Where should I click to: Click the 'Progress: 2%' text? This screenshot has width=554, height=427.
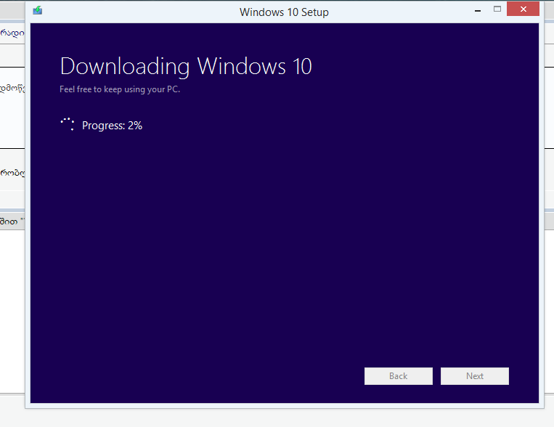[112, 126]
